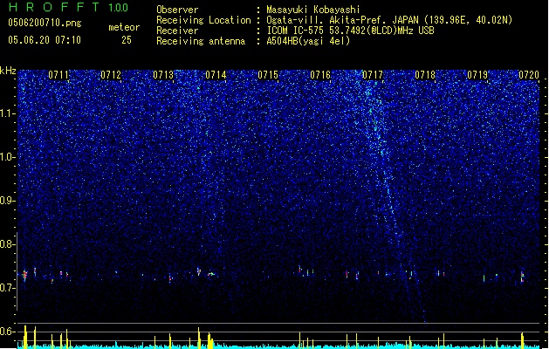This screenshot has height=349, width=549.
Task: Click the HROFFT 1.0.0 title text
Action: coord(68,7)
